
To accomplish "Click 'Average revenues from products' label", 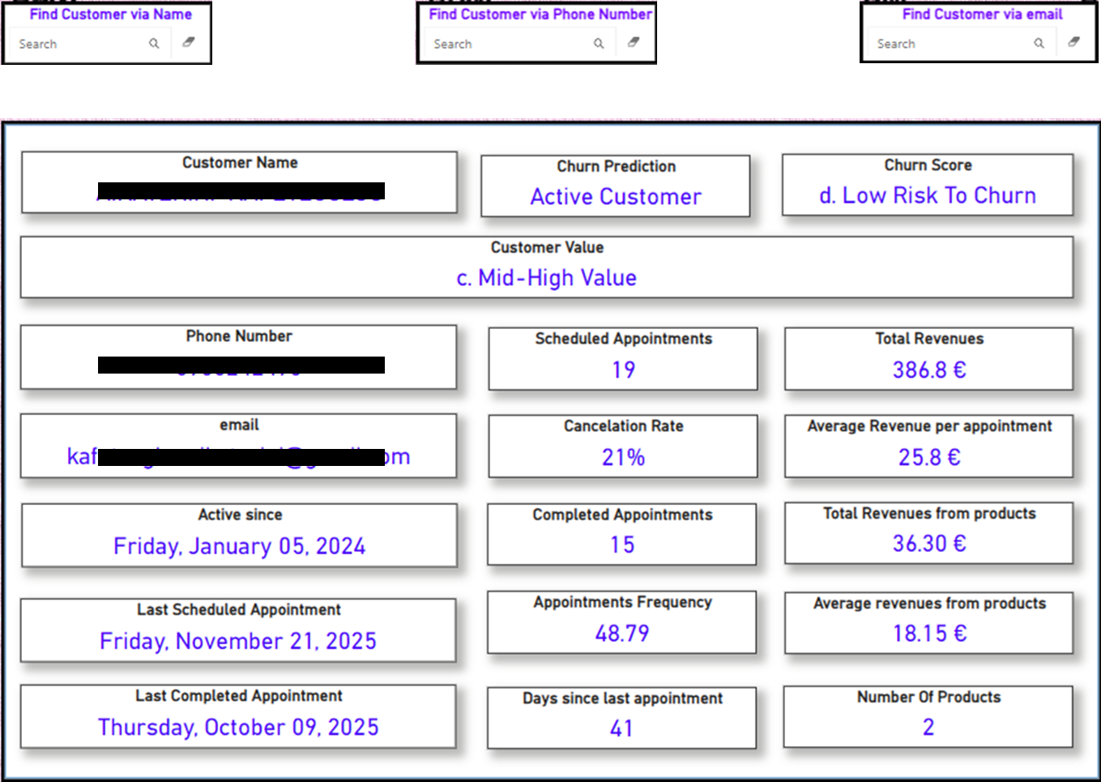I will click(x=929, y=604).
